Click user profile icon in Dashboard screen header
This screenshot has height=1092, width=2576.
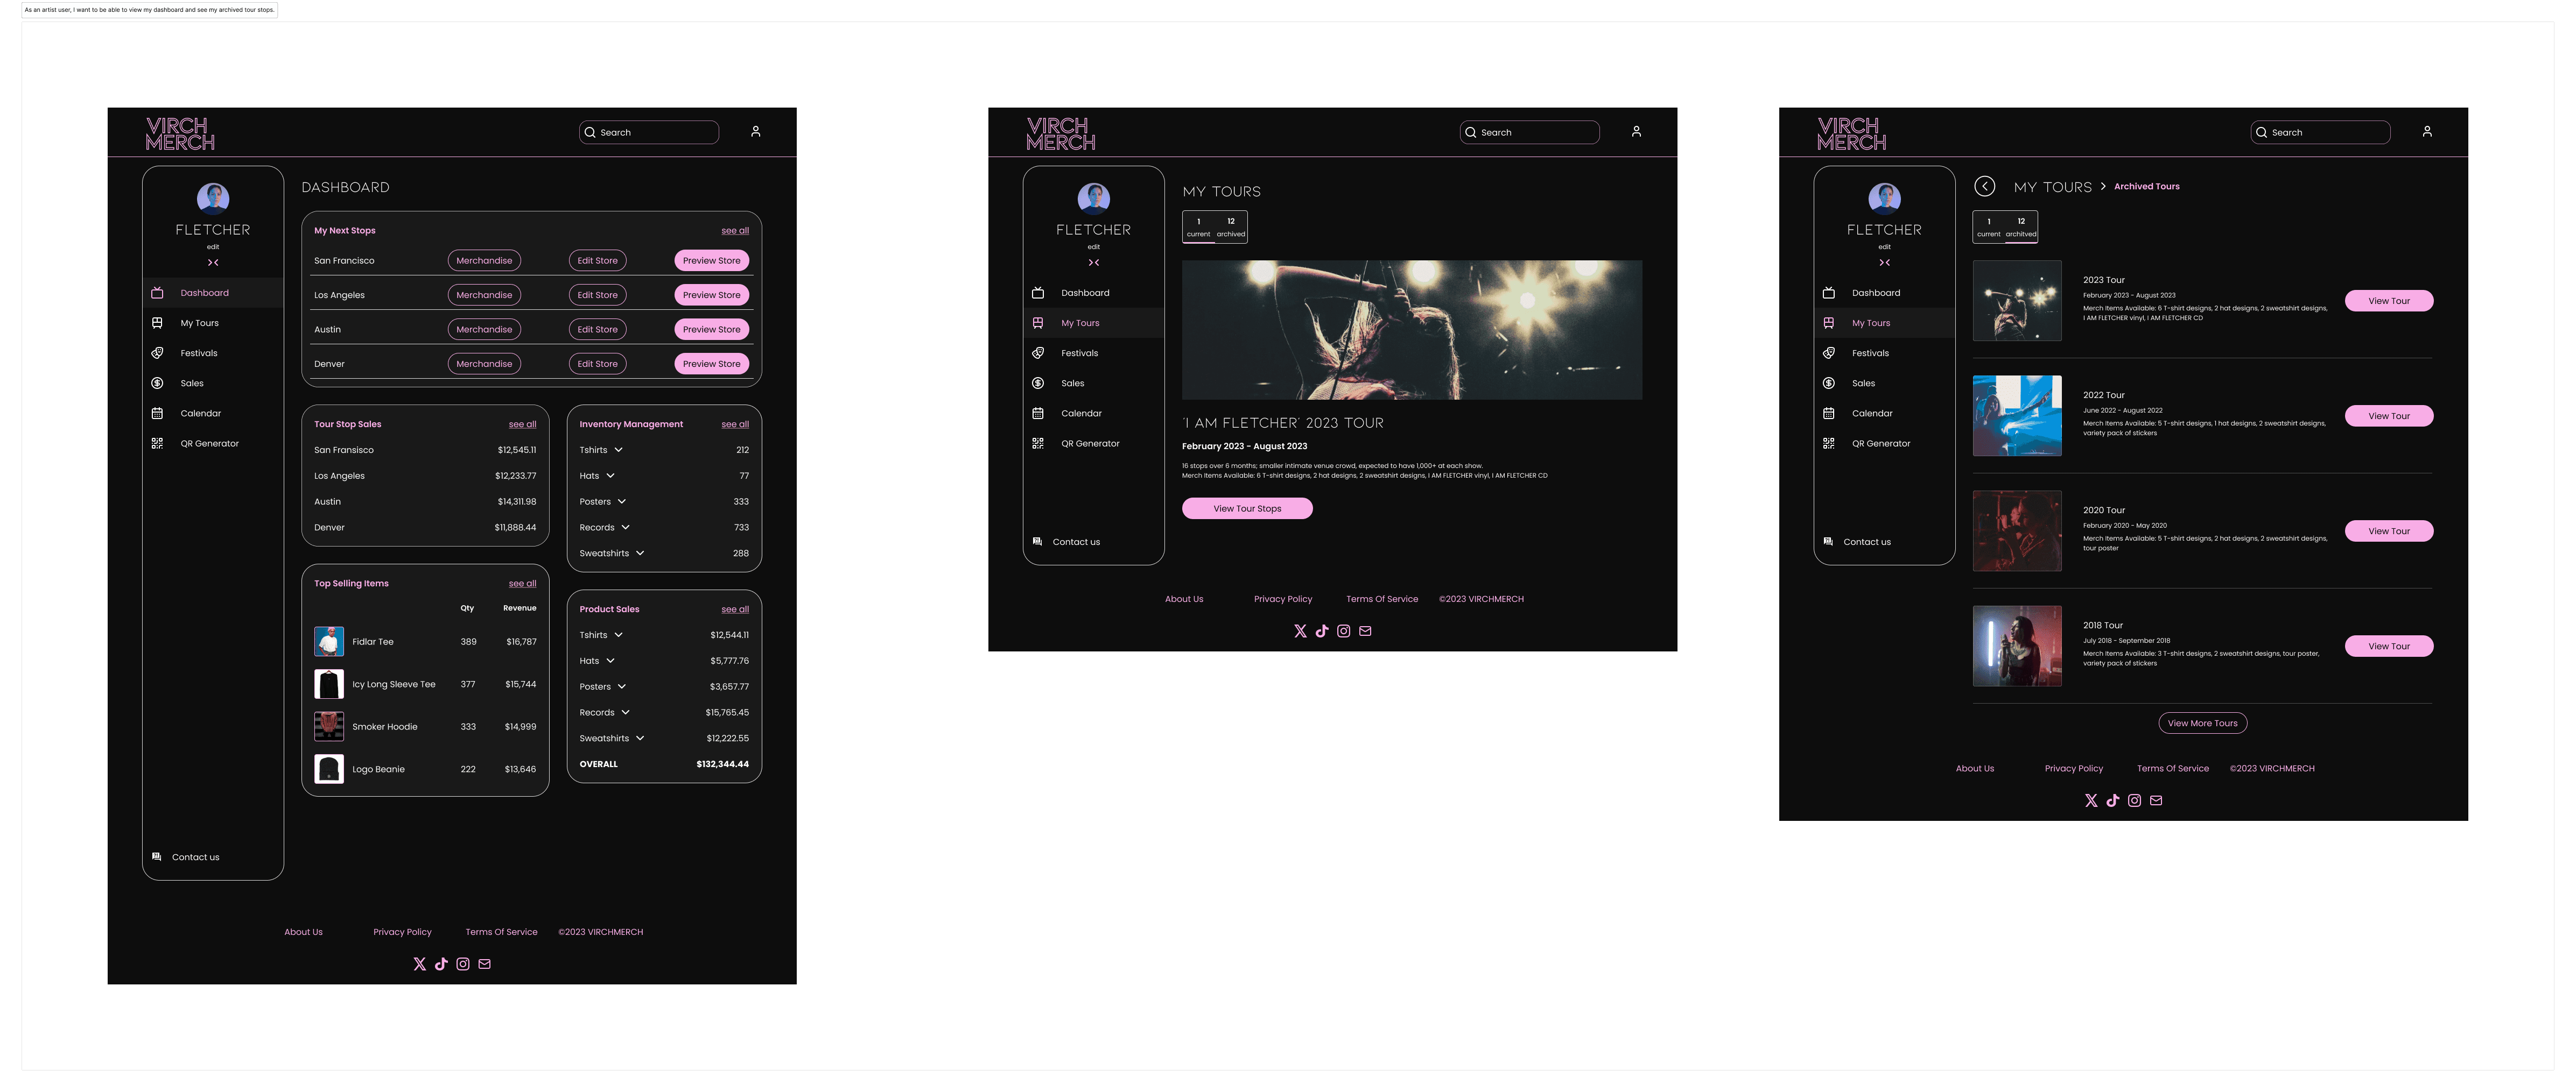pos(755,132)
